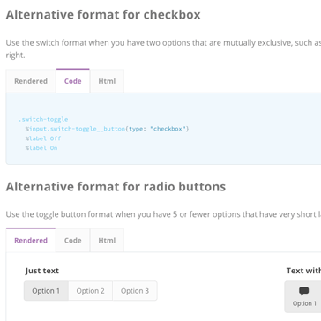Click the 'Text with' label on the right
321x321 pixels.
(x=303, y=271)
